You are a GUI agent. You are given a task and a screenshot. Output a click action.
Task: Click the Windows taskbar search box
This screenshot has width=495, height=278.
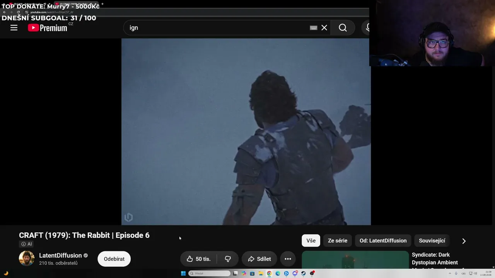tap(209, 273)
